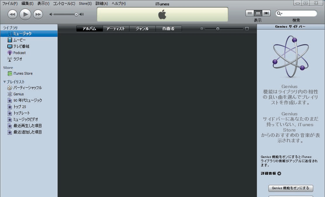Viewport: 325px width, 197px height.
Task: Click the Play button
Action: pyautogui.click(x=25, y=14)
